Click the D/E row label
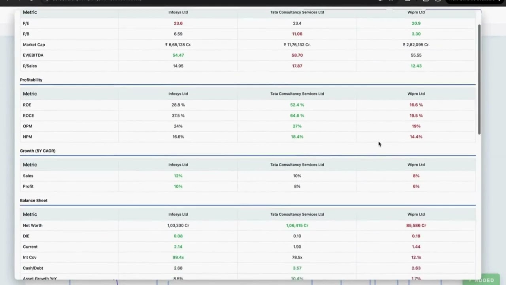506x285 pixels. (26, 236)
